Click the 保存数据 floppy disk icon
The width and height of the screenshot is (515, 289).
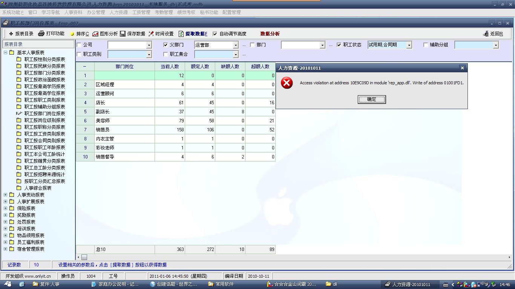tap(123, 34)
